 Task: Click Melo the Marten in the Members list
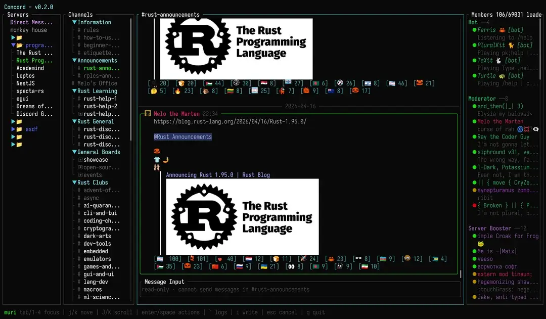click(500, 121)
